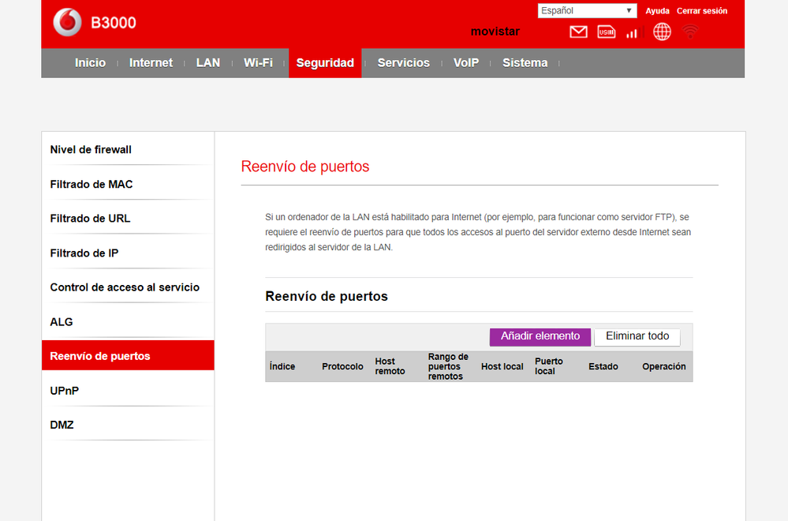The image size is (788, 521).
Task: Open the SMS envelope icon
Action: point(578,32)
